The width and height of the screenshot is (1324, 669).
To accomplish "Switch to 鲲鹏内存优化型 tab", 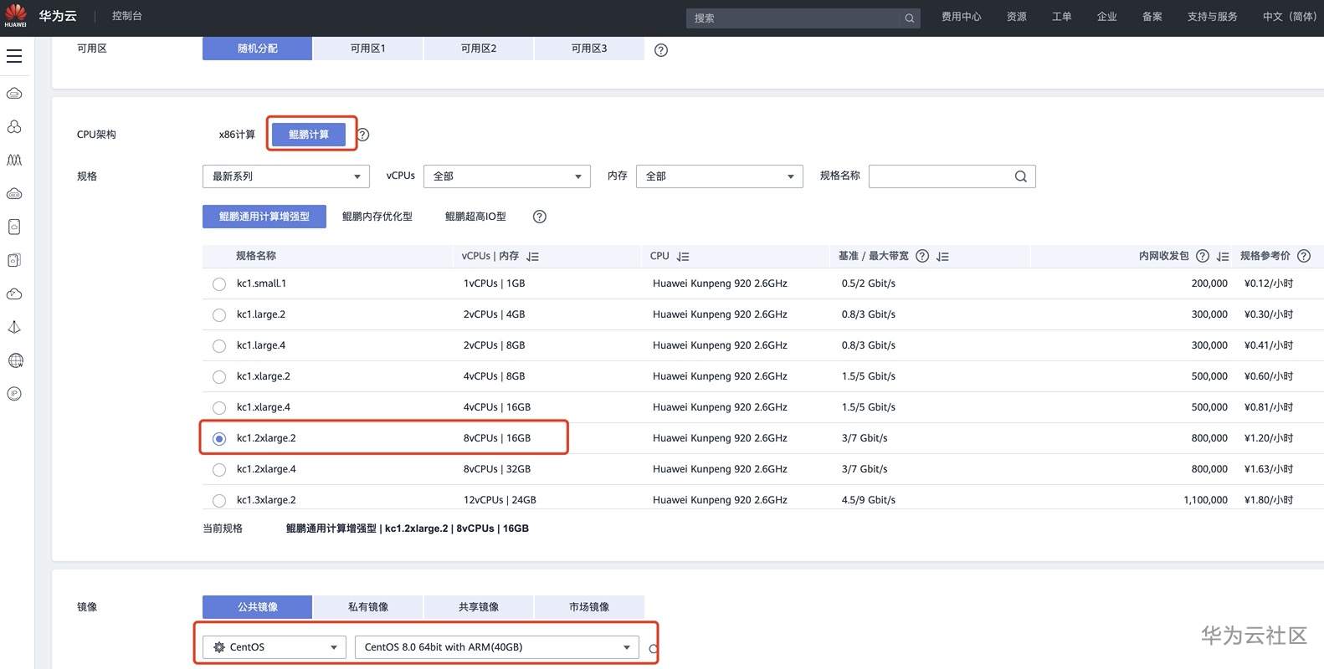I will [377, 217].
